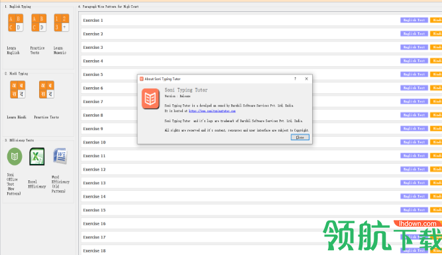This screenshot has width=442, height=255.
Task: Start English Test for Exercise 9
Action: coord(414,128)
